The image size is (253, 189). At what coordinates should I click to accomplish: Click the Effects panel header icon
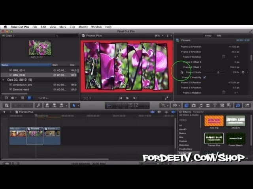click(180, 112)
